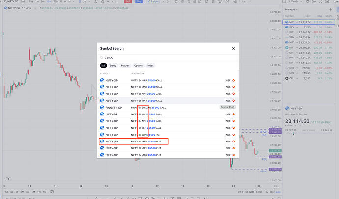Switch to the Futures filter tab
The height and width of the screenshot is (199, 339).
coord(126,65)
